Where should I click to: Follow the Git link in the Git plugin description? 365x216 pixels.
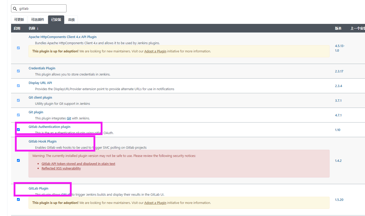[x=69, y=118]
